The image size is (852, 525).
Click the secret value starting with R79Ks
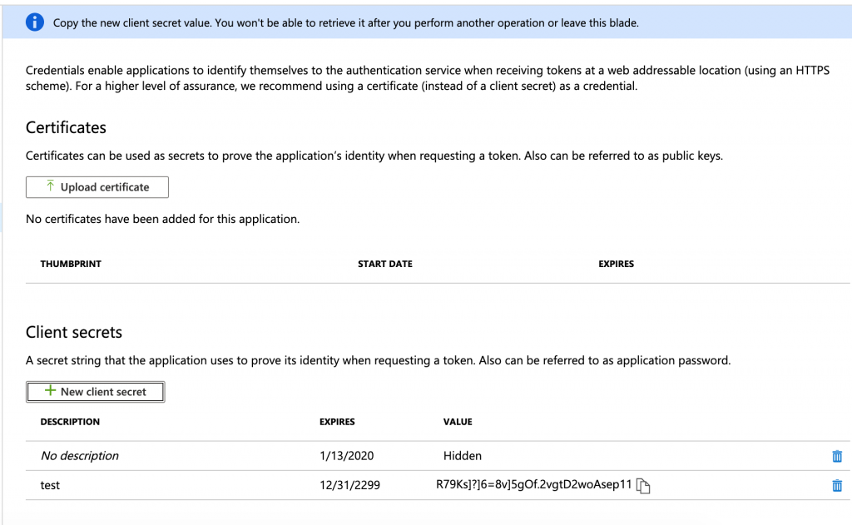tap(534, 484)
